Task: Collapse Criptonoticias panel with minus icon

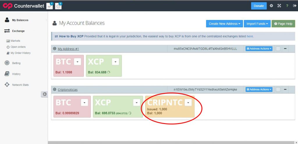Action: [x=285, y=90]
